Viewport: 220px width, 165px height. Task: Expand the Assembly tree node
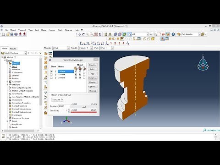[x=7, y=82]
